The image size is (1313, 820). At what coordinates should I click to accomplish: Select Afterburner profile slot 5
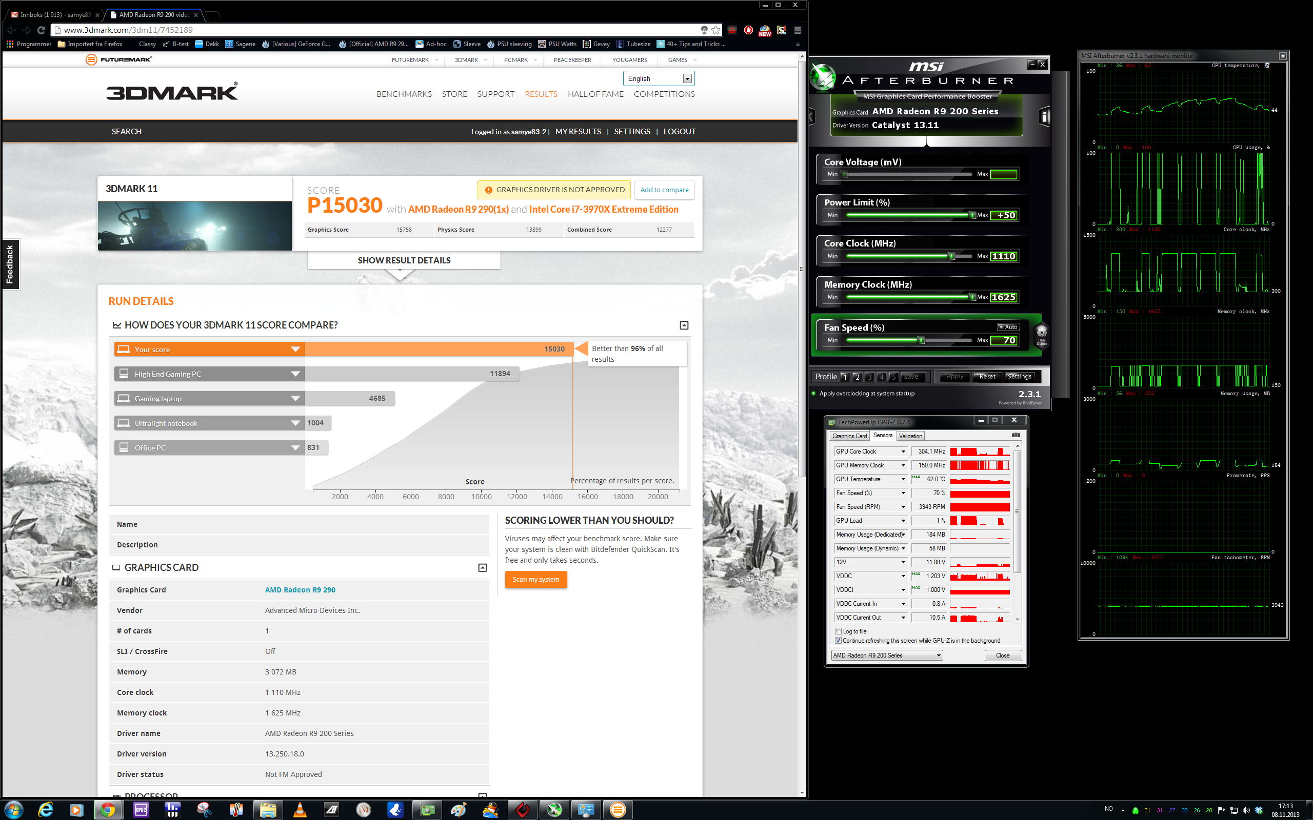click(x=893, y=376)
